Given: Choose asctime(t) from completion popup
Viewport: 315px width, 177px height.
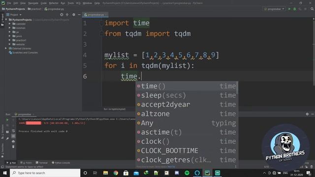Looking at the screenshot, I should (187, 132).
